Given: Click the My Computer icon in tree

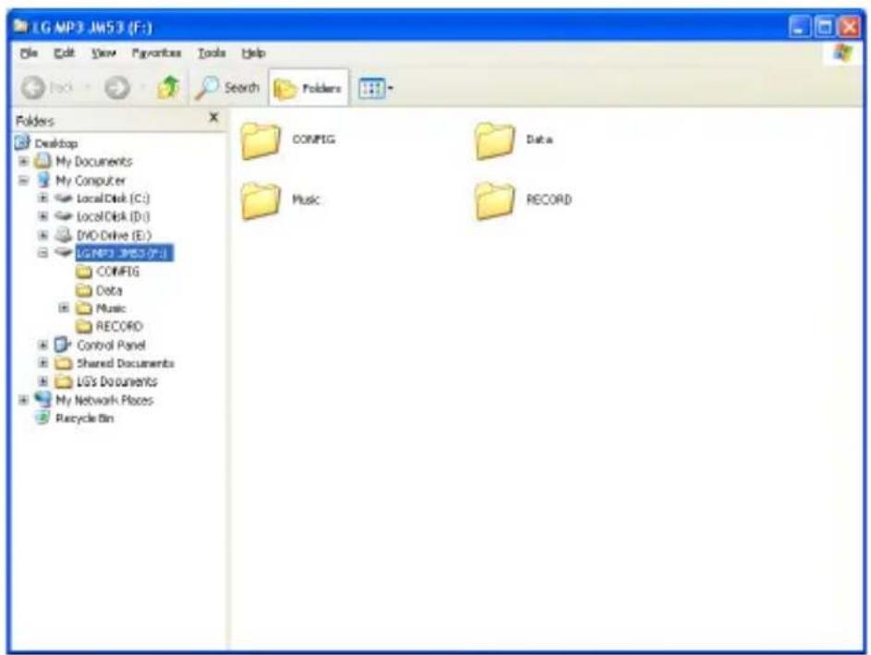Looking at the screenshot, I should coord(43,180).
